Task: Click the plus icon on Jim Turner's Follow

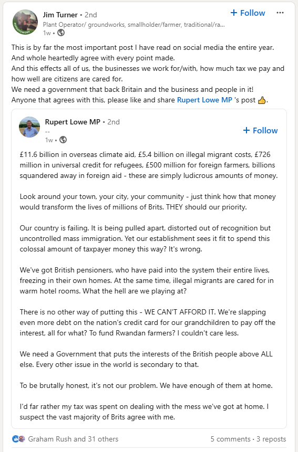Action: pos(234,13)
